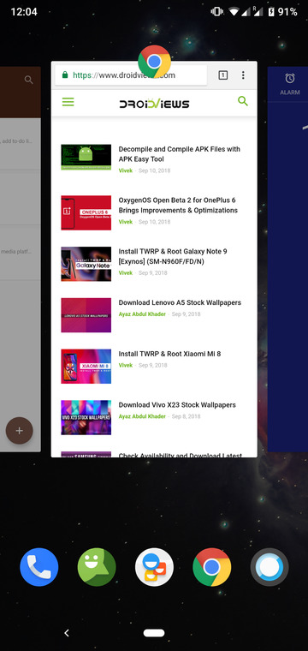Open Install TWRP & Root Xiaomi Mi 8 article
308x651 pixels.
[169, 354]
